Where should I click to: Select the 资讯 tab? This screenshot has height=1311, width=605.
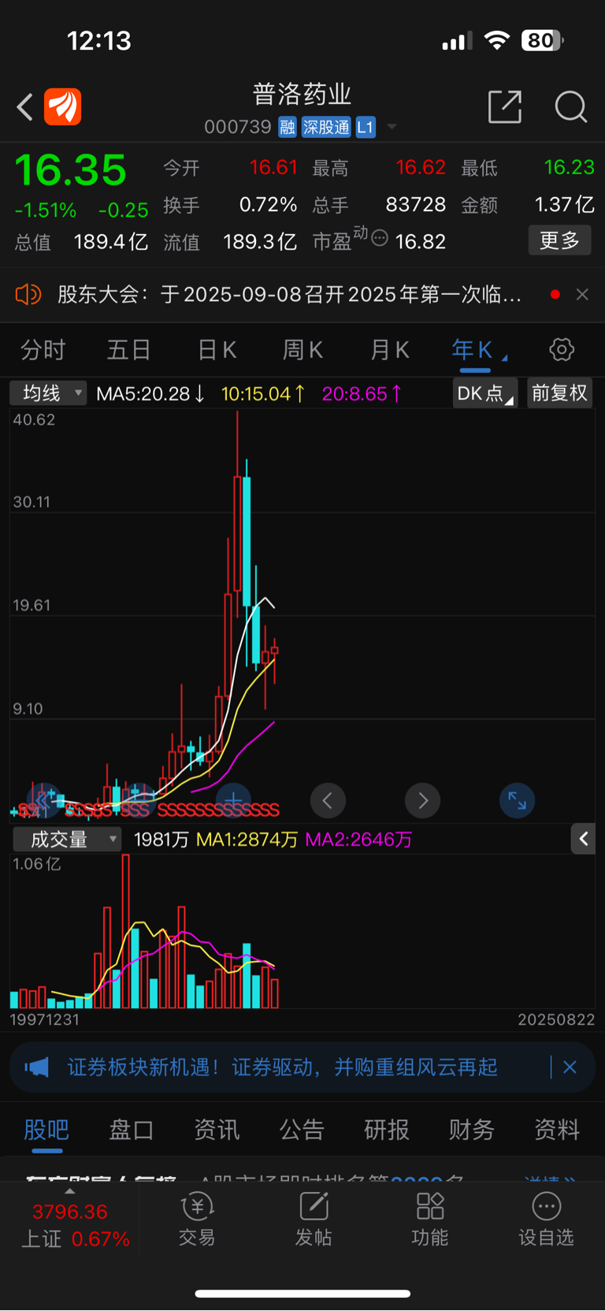point(217,1130)
